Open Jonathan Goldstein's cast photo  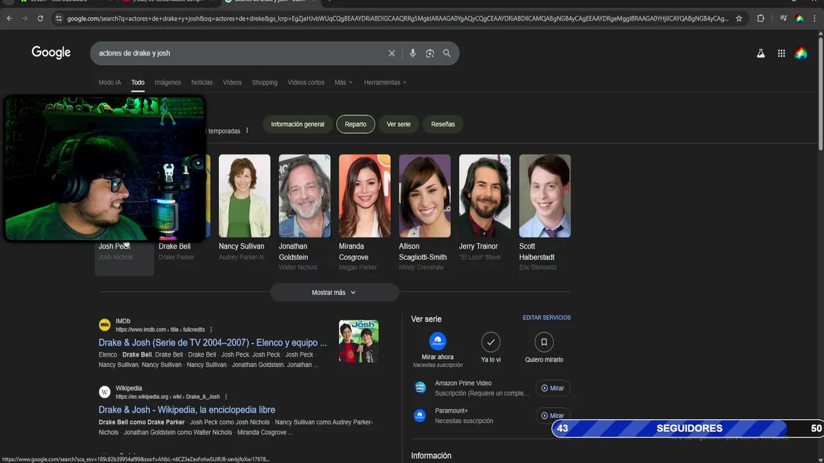pyautogui.click(x=304, y=195)
